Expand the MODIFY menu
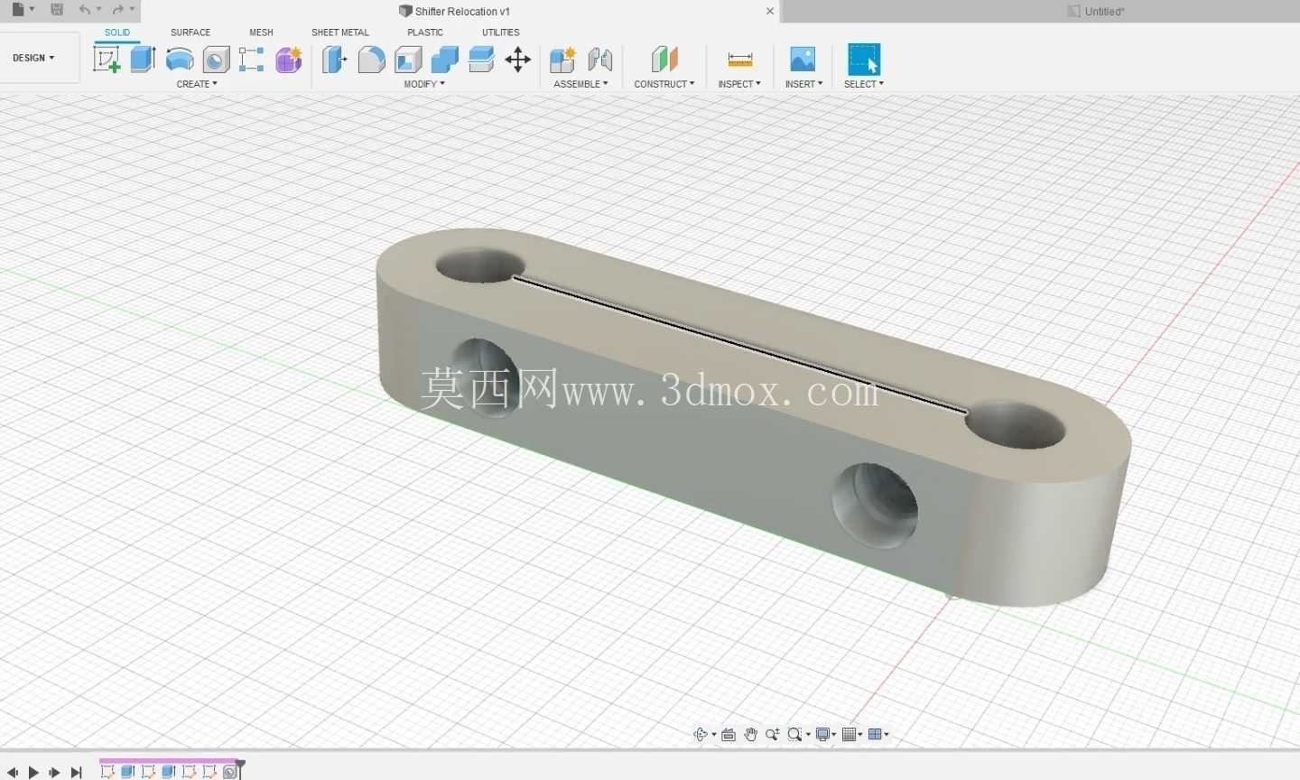 424,84
